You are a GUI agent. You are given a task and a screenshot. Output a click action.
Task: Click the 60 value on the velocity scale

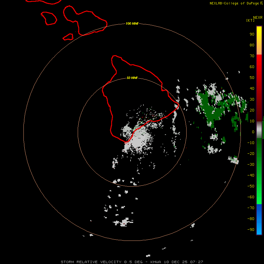click(252, 67)
